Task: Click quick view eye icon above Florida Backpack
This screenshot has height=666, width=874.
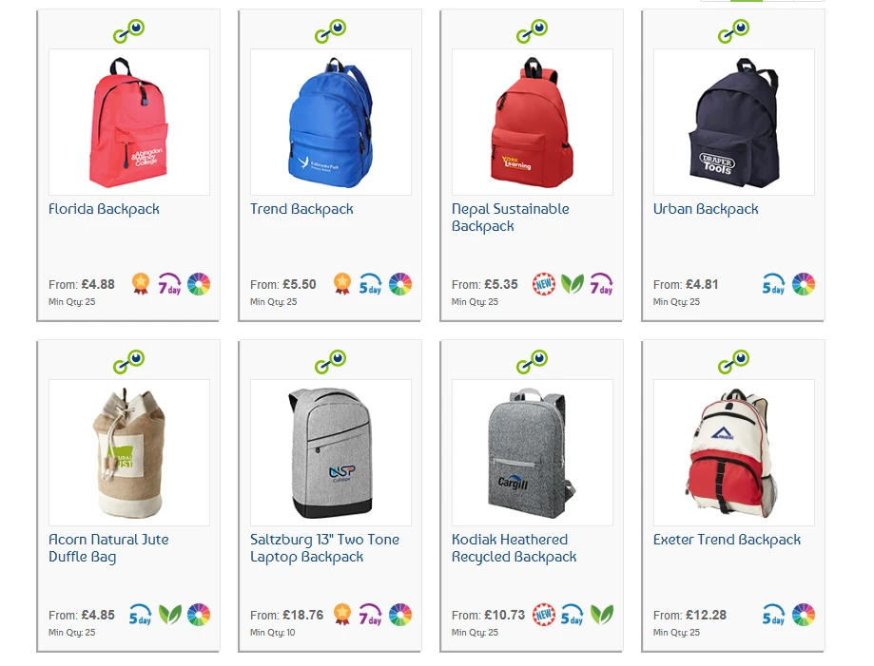Action: [x=128, y=31]
